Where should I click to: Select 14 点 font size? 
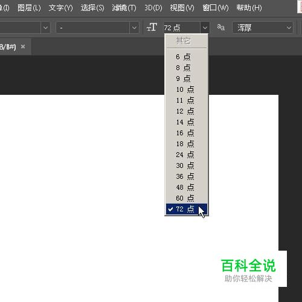(x=187, y=122)
